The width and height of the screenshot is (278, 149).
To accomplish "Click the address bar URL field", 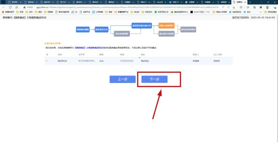I will pyautogui.click(x=128, y=7).
